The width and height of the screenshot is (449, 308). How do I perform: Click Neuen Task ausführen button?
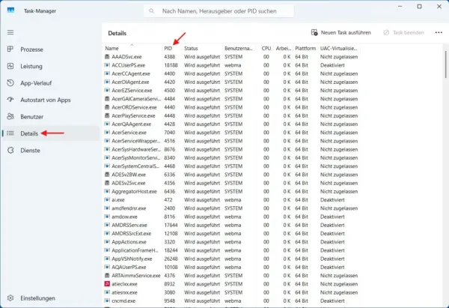click(341, 33)
